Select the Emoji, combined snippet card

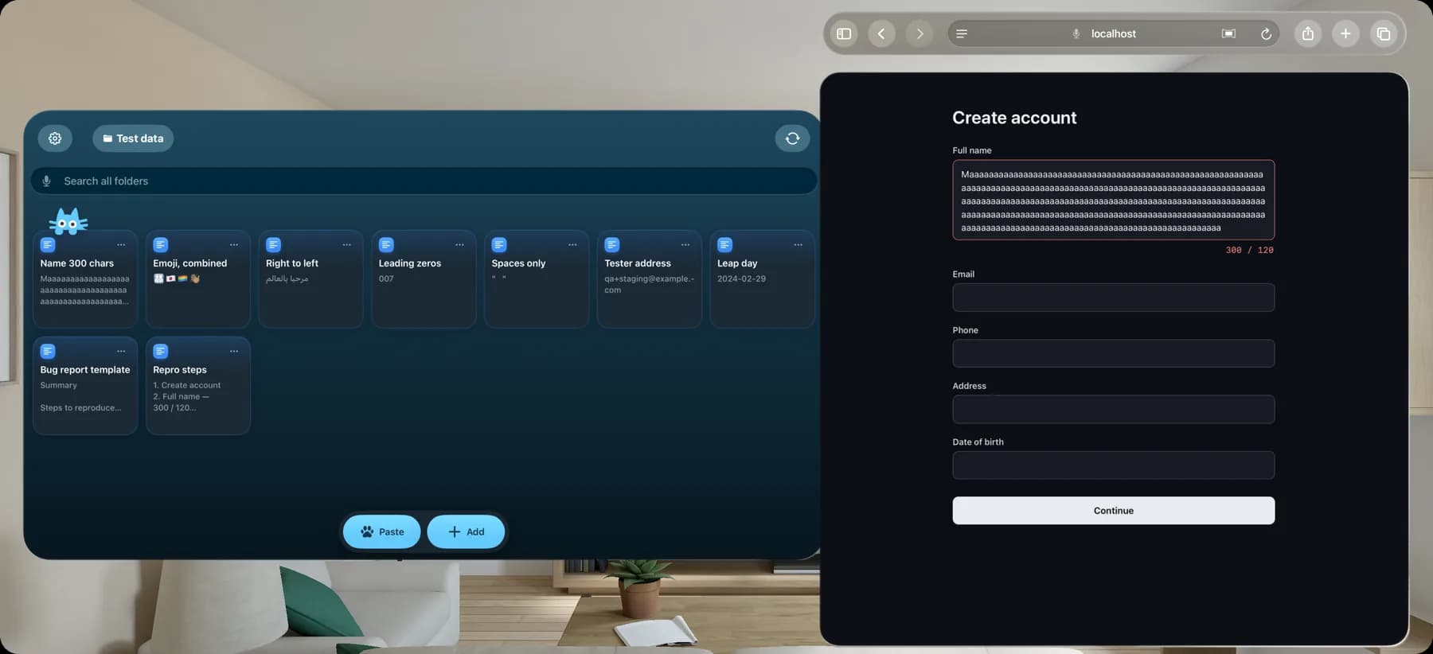(x=198, y=279)
